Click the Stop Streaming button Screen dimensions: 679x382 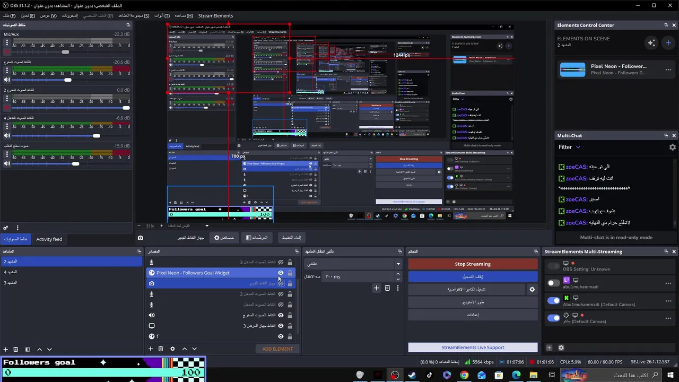click(x=473, y=264)
